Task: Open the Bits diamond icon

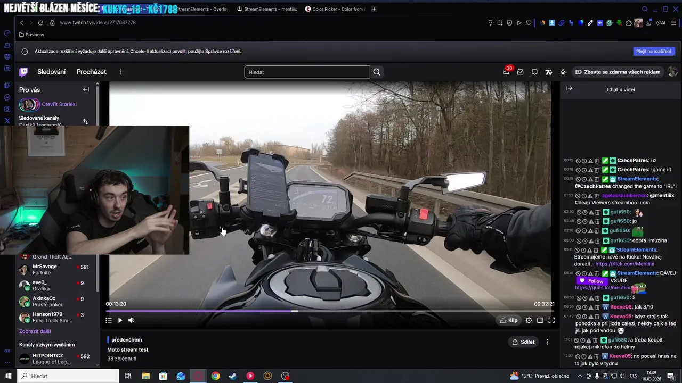Action: pos(563,72)
